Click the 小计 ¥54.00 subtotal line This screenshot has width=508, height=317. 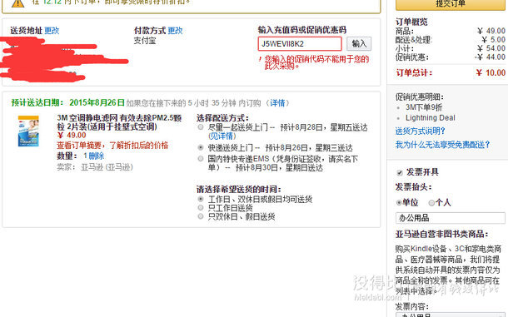(x=451, y=48)
